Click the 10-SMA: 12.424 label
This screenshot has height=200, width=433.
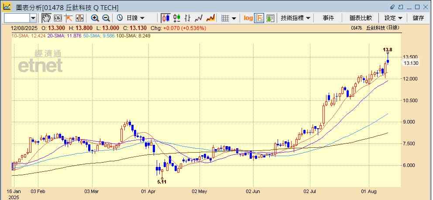28,36
